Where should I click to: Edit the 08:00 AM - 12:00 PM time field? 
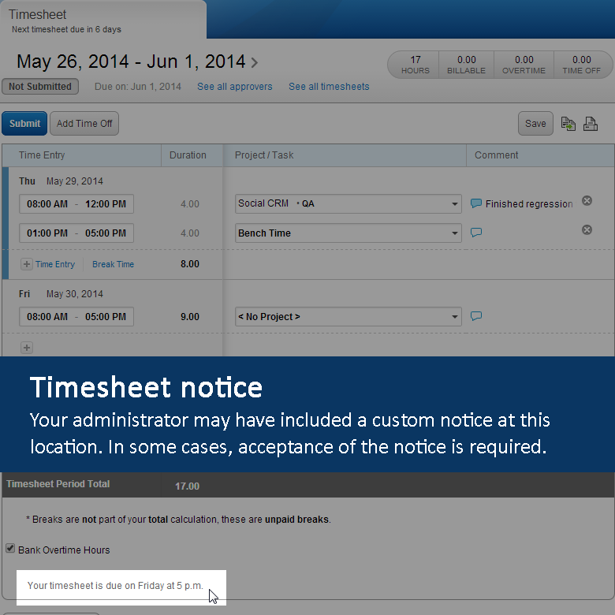76,204
